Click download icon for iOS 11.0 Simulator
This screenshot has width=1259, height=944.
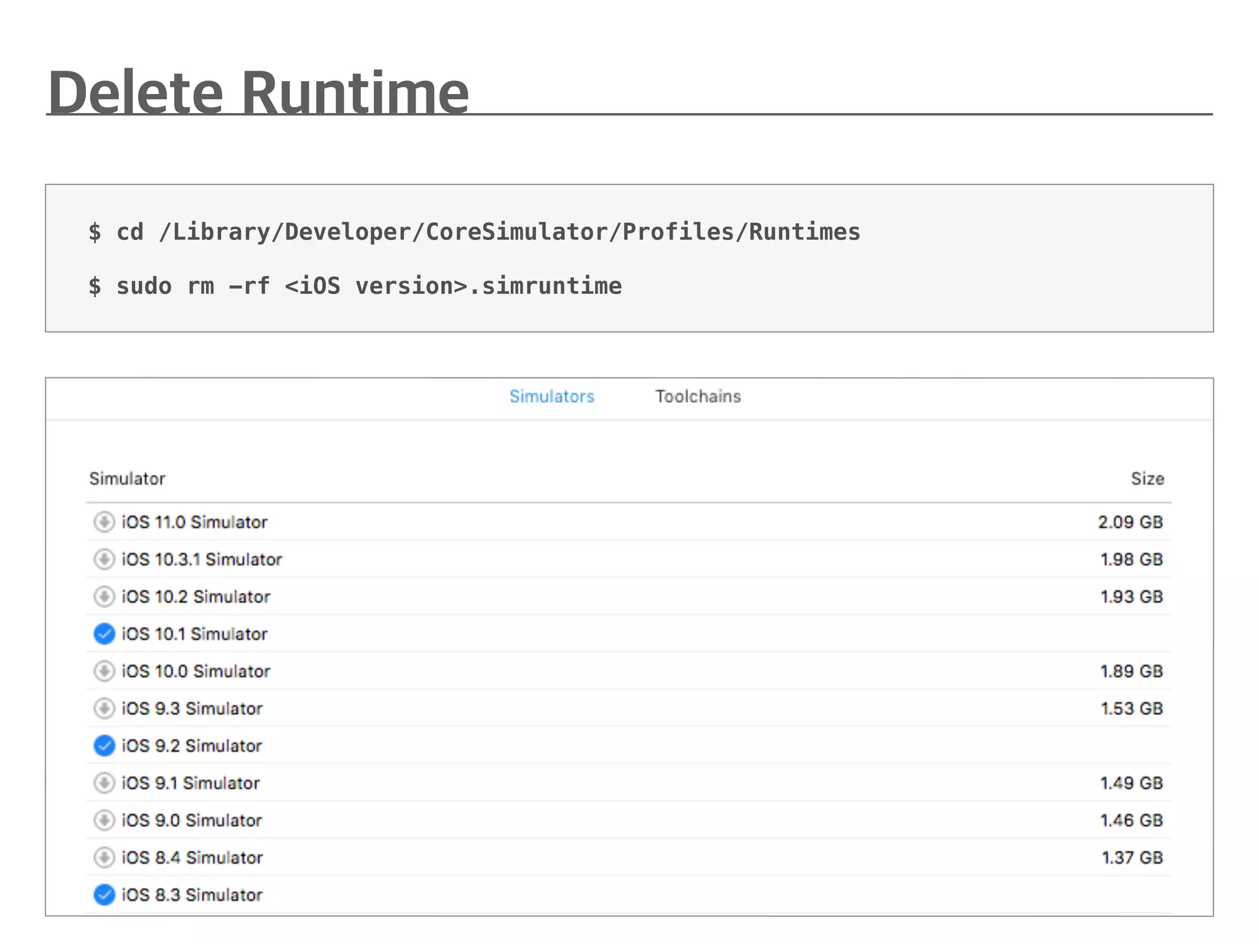(x=104, y=522)
